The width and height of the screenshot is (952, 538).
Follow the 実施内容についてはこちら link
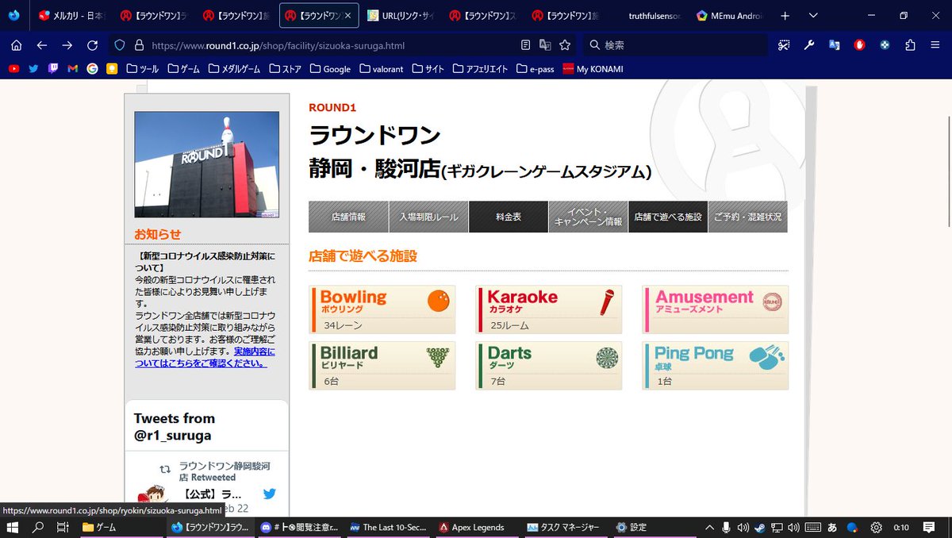pos(205,357)
